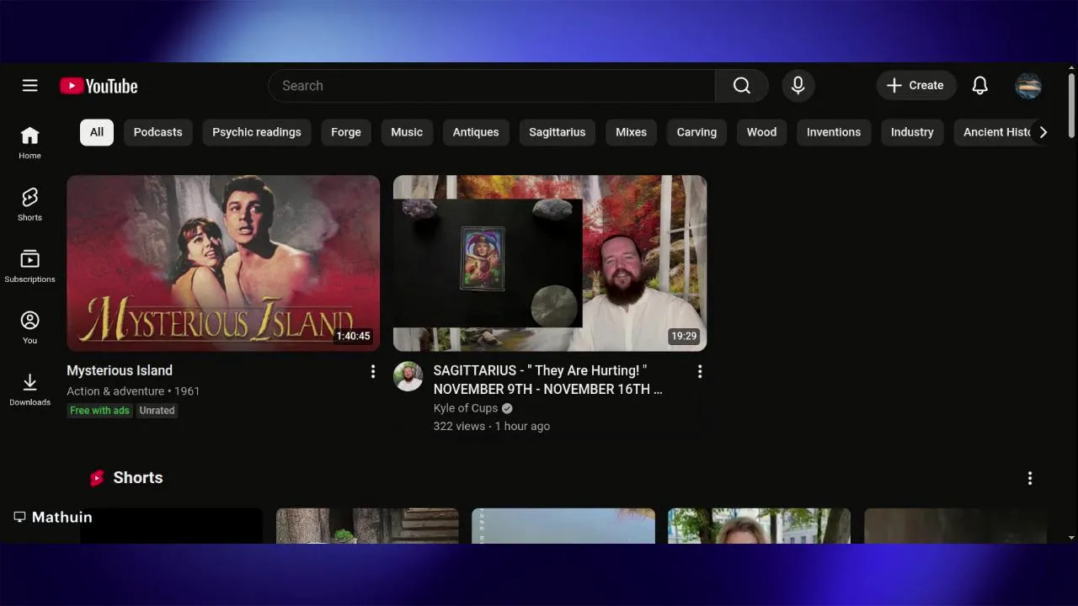This screenshot has height=606, width=1078.
Task: Select the Psychic readings chip
Action: (x=256, y=132)
